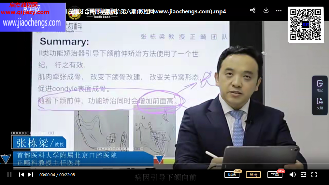Open the playlist icon

[x=303, y=175]
